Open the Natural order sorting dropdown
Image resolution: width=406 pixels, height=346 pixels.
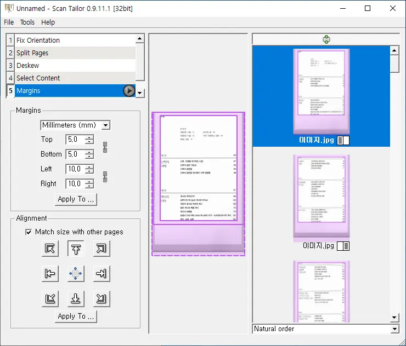[325, 329]
